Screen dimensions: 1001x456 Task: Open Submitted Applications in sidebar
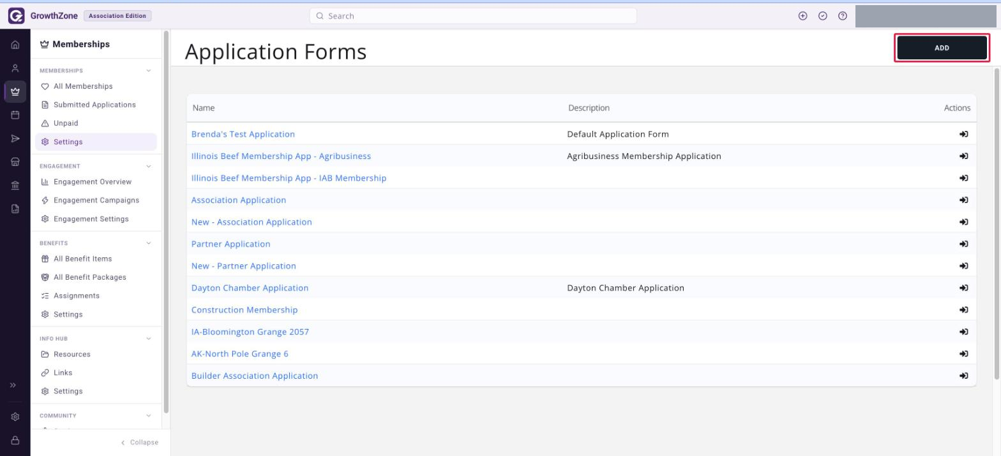[x=96, y=105]
